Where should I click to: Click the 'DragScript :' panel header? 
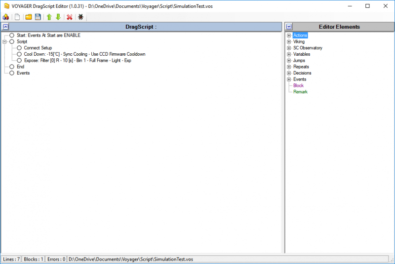[141, 27]
